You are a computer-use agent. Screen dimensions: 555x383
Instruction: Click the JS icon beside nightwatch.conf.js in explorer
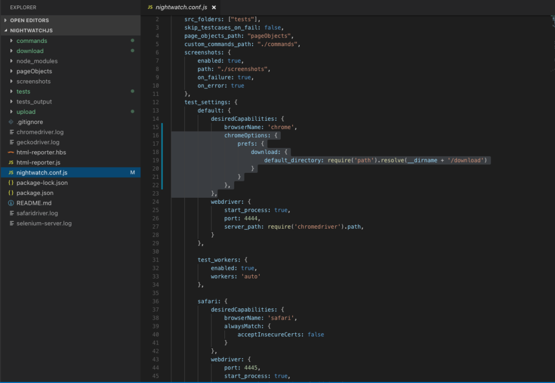pos(11,172)
